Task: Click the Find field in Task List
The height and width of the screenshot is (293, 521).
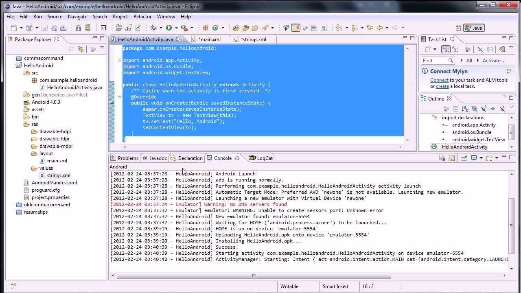Action: (x=438, y=60)
